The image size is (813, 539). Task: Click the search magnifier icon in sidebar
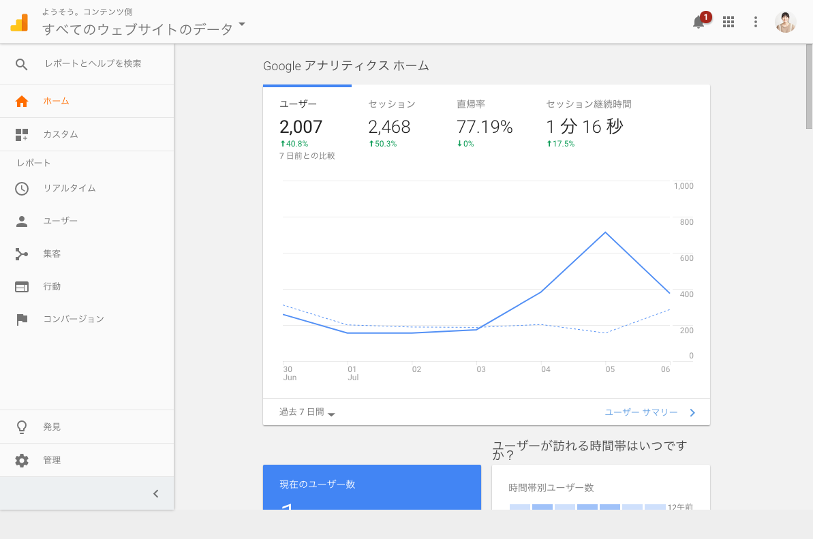tap(21, 64)
